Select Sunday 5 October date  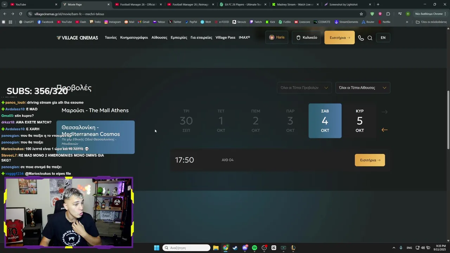[x=360, y=121]
